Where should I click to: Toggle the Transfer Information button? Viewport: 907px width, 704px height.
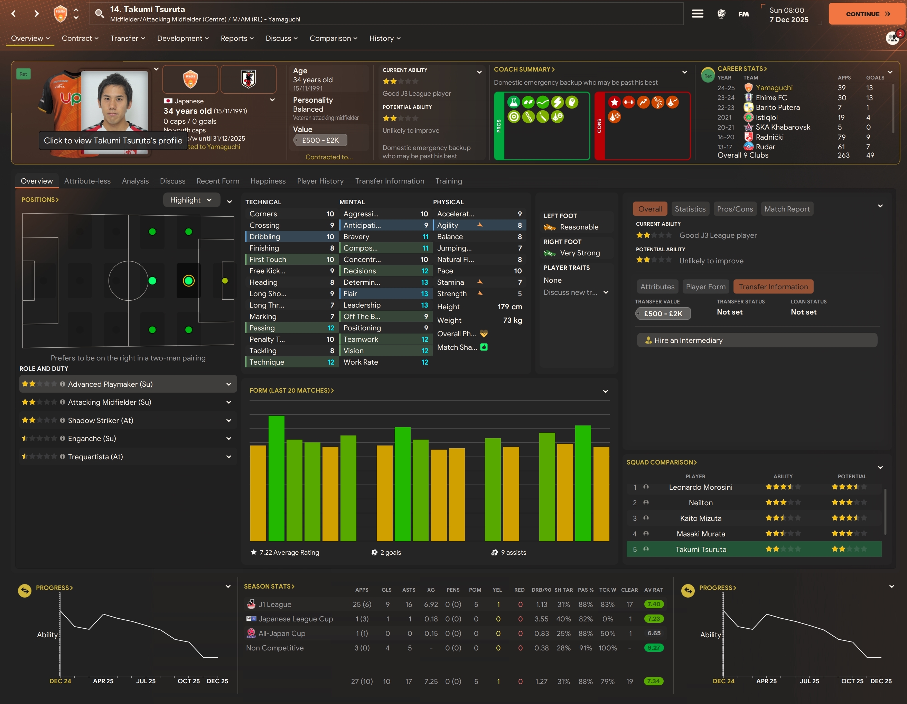[773, 287]
